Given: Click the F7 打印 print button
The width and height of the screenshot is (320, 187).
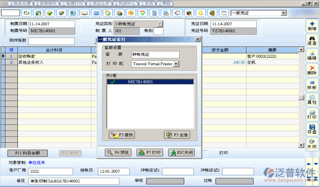Looking at the screenshot, I should point(150,152).
